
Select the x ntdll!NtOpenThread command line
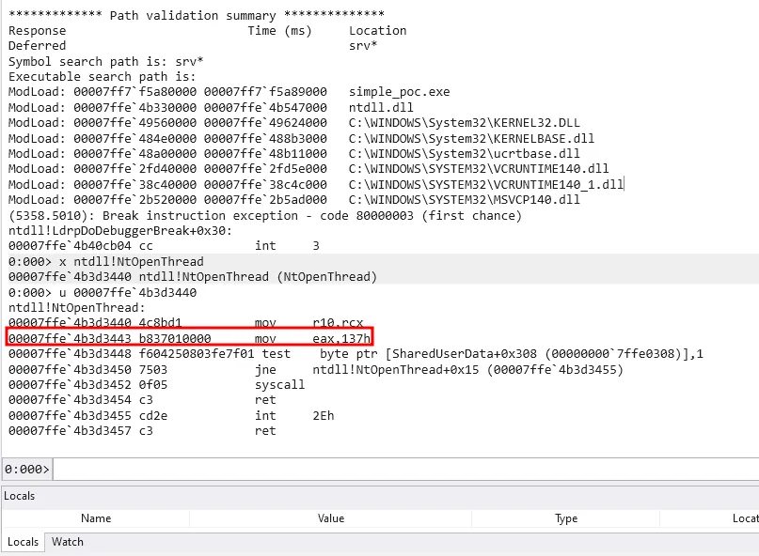coord(113,261)
